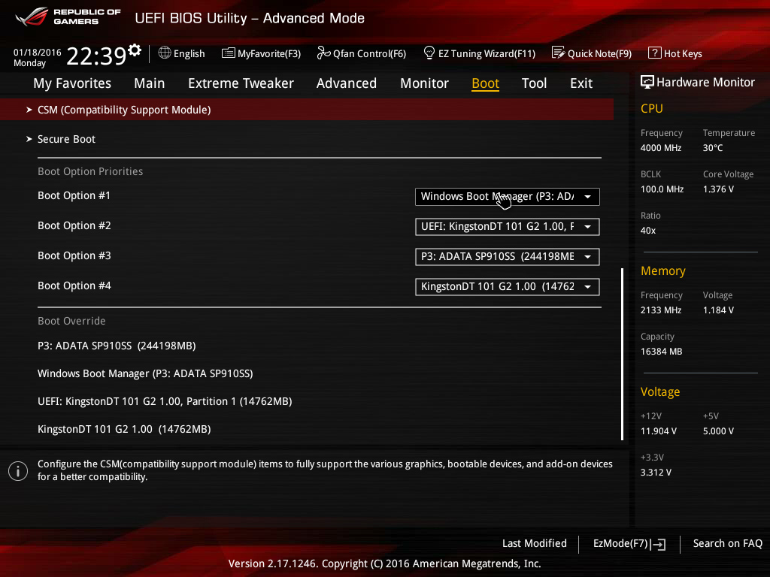Click the CPU frequency value 4000 MHz
The width and height of the screenshot is (770, 577).
tap(661, 148)
